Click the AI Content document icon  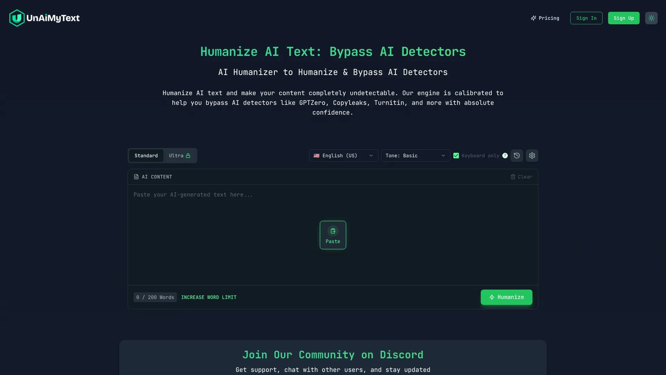click(136, 177)
